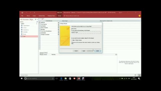Open the All Access Objects menu dropdown
Screen dimensions: 161x91
[x=35, y=19]
